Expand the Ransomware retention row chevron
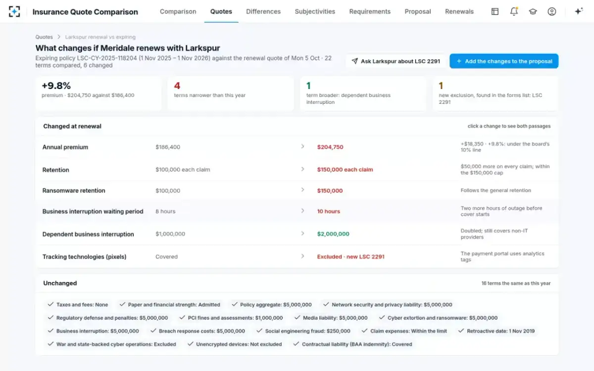 [x=302, y=190]
